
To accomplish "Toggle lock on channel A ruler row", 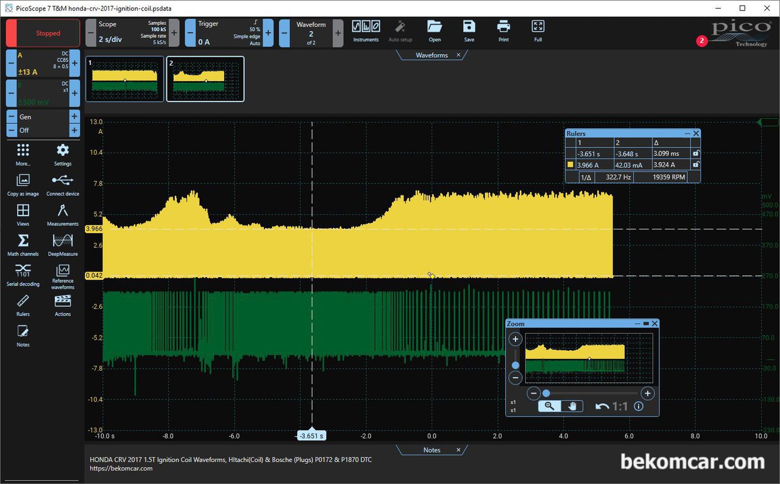I will [696, 164].
